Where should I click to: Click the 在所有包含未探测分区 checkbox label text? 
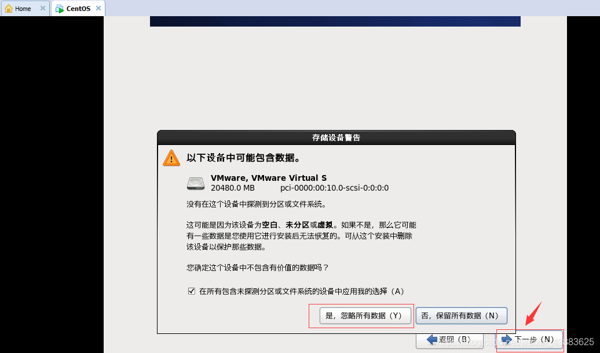(302, 291)
